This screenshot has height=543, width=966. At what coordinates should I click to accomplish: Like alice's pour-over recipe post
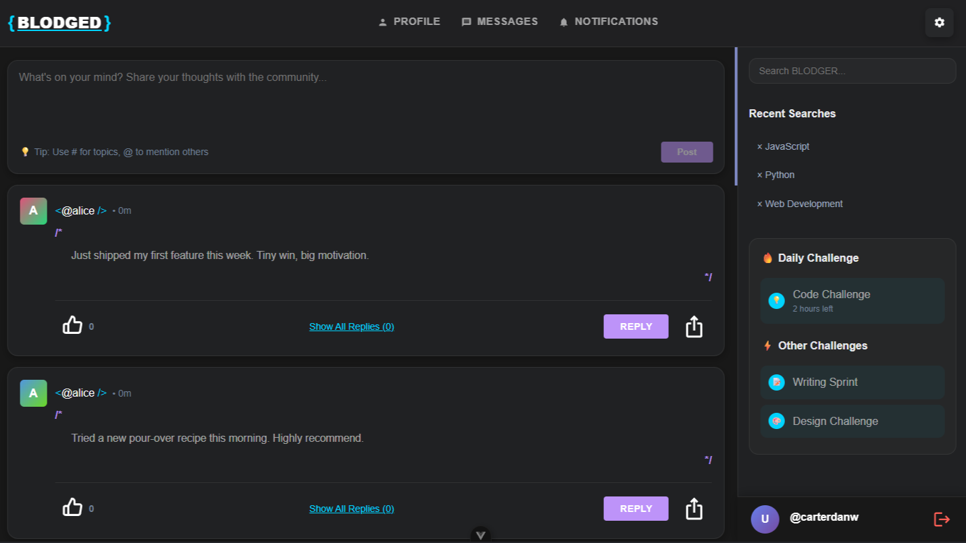tap(72, 508)
